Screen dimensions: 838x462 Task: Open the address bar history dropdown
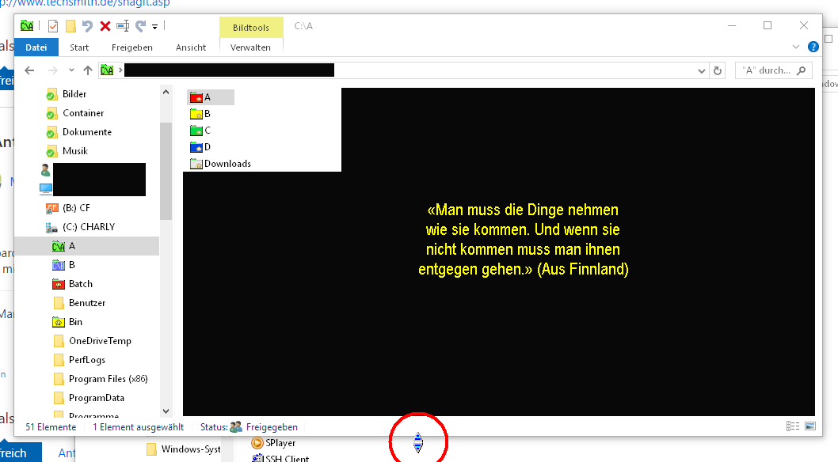click(x=702, y=71)
